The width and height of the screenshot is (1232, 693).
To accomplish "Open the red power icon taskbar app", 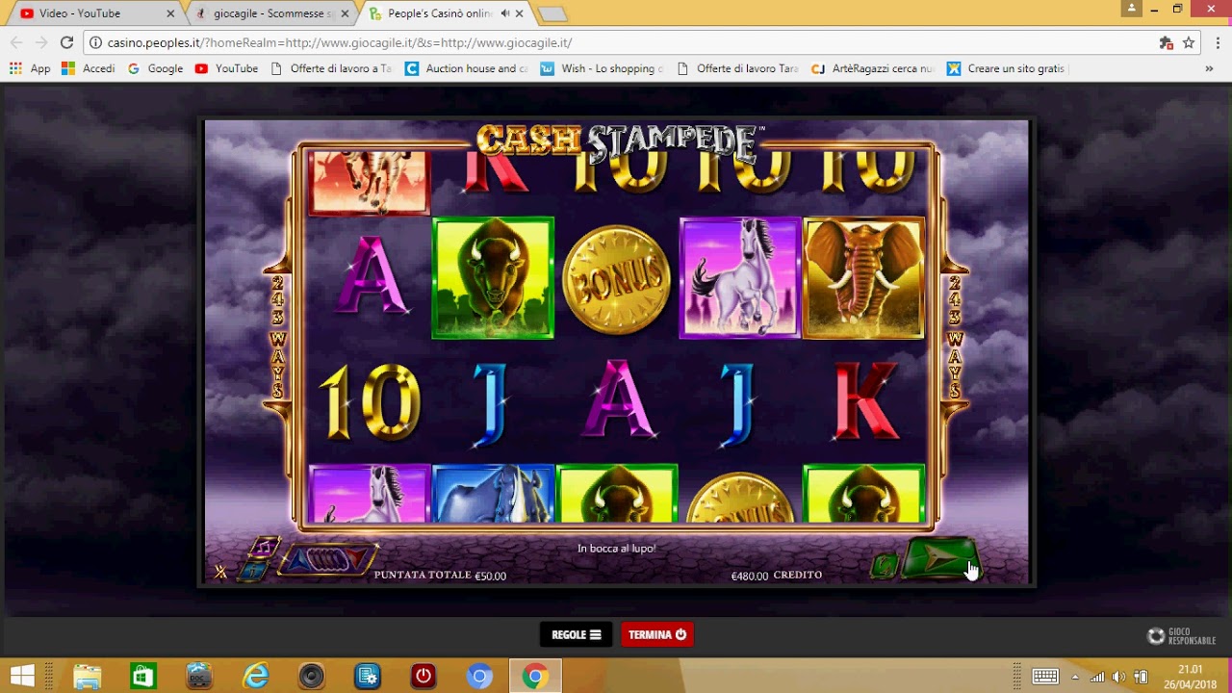I will tap(423, 677).
